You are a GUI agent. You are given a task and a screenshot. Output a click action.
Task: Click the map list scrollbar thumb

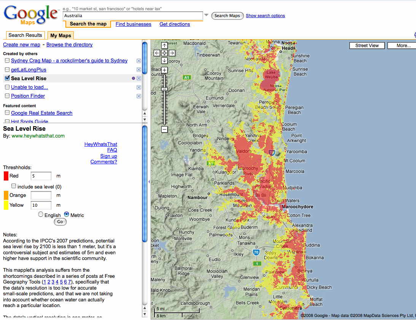144,58
